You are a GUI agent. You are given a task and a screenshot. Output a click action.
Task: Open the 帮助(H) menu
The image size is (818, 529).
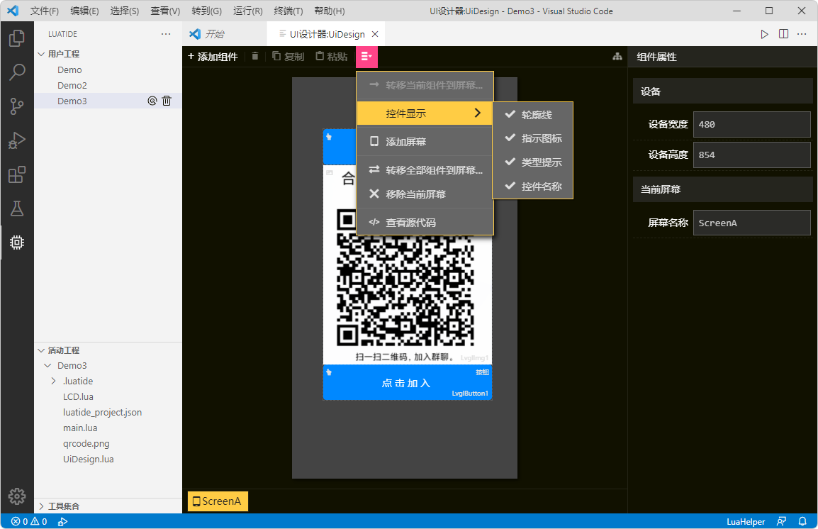pos(329,11)
